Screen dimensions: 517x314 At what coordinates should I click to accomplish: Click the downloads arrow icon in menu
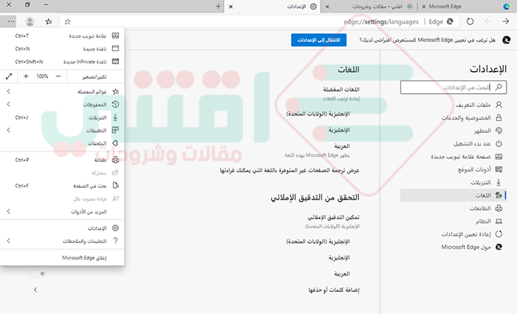115,117
